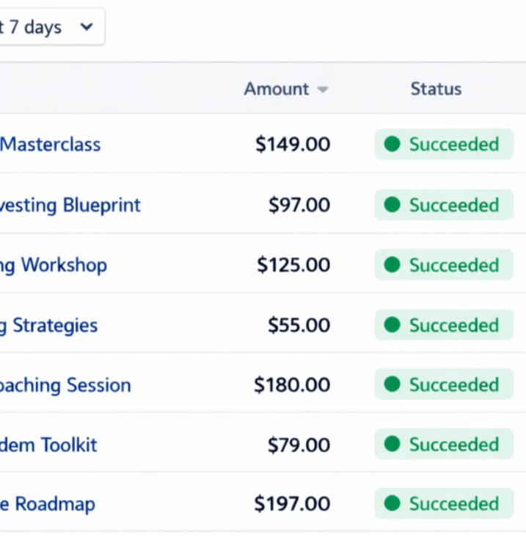Click the Status column header
This screenshot has width=526, height=554.
pos(436,89)
